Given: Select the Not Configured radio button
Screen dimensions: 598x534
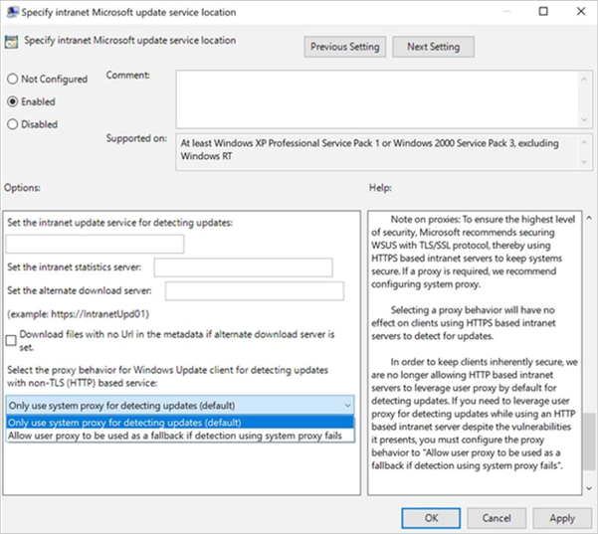Looking at the screenshot, I should click(13, 79).
